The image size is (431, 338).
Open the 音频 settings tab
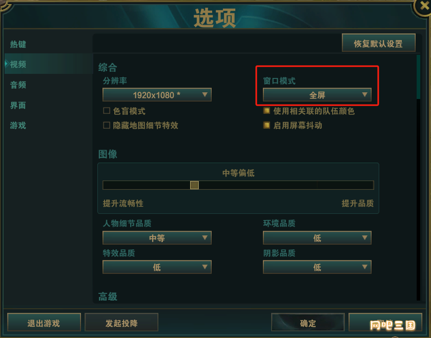click(18, 85)
